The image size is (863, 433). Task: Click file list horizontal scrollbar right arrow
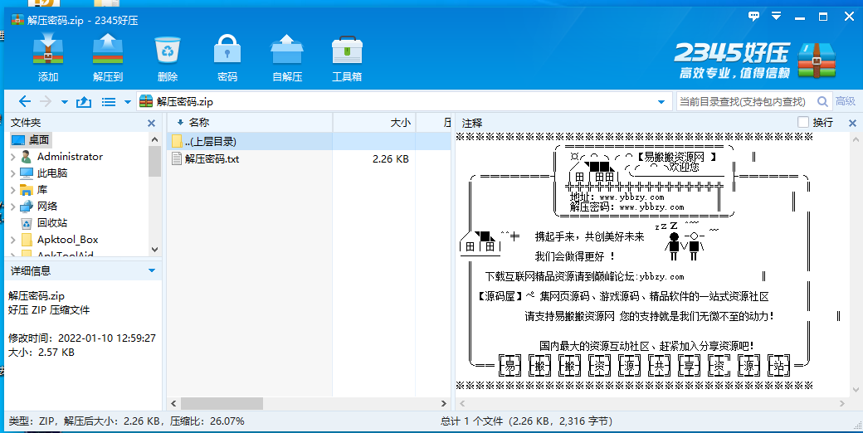click(444, 404)
